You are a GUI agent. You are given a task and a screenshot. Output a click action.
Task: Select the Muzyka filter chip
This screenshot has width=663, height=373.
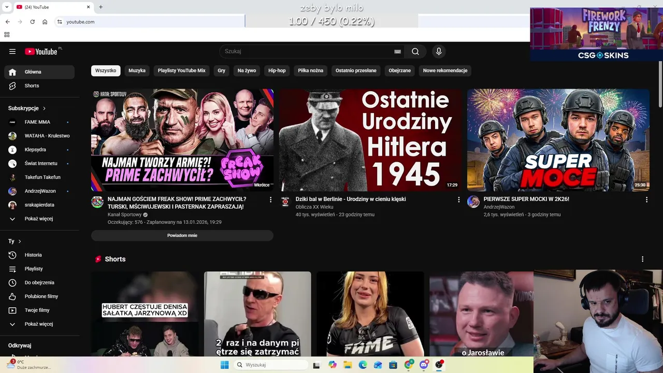[137, 70]
